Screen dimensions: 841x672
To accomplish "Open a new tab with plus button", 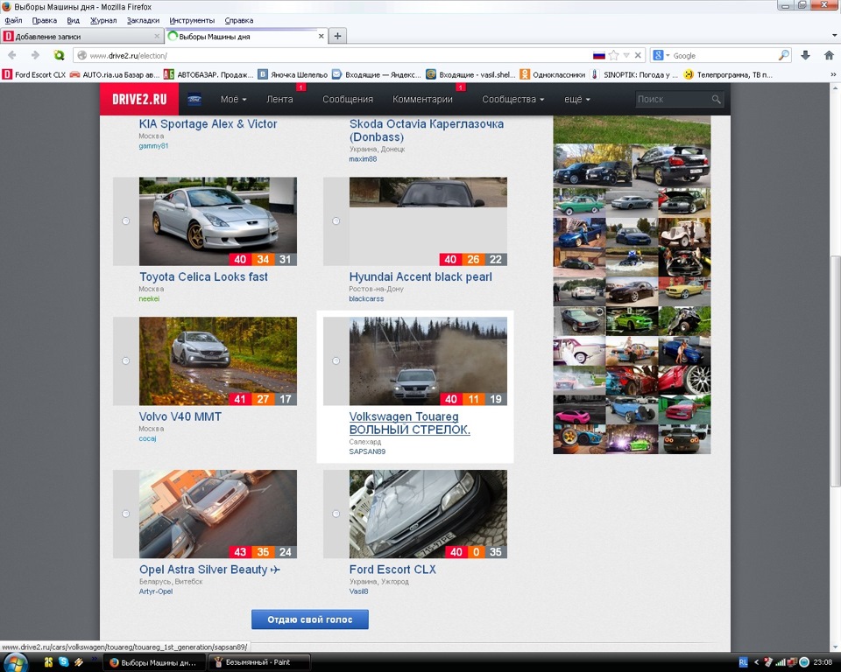I will [337, 36].
